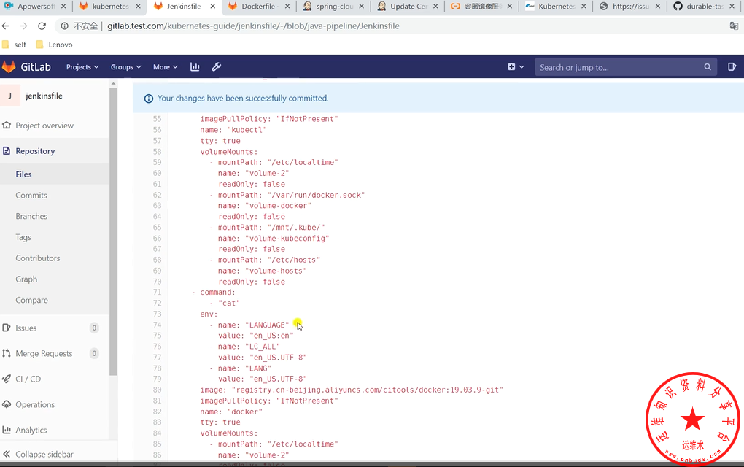
Task: Expand the Groups dropdown menu
Action: pos(125,67)
